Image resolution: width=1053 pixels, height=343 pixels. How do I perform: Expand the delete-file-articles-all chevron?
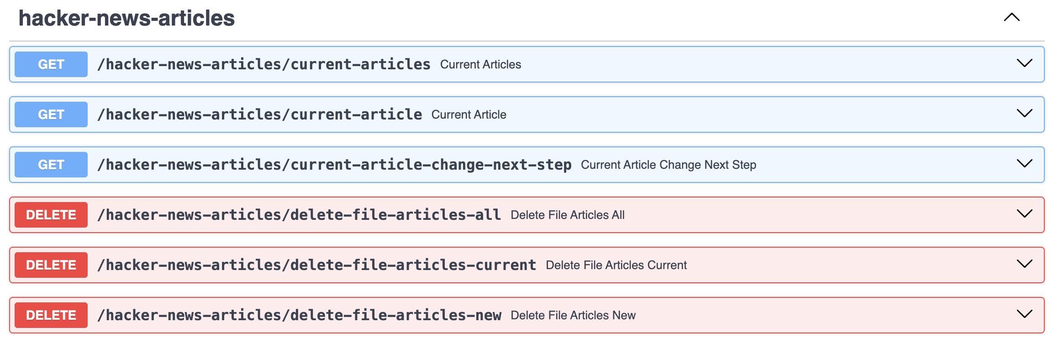click(x=1024, y=214)
